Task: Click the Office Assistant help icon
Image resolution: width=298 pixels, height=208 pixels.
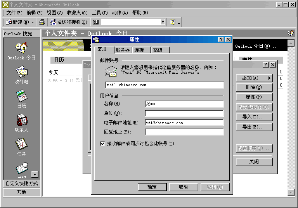Action: click(x=172, y=22)
